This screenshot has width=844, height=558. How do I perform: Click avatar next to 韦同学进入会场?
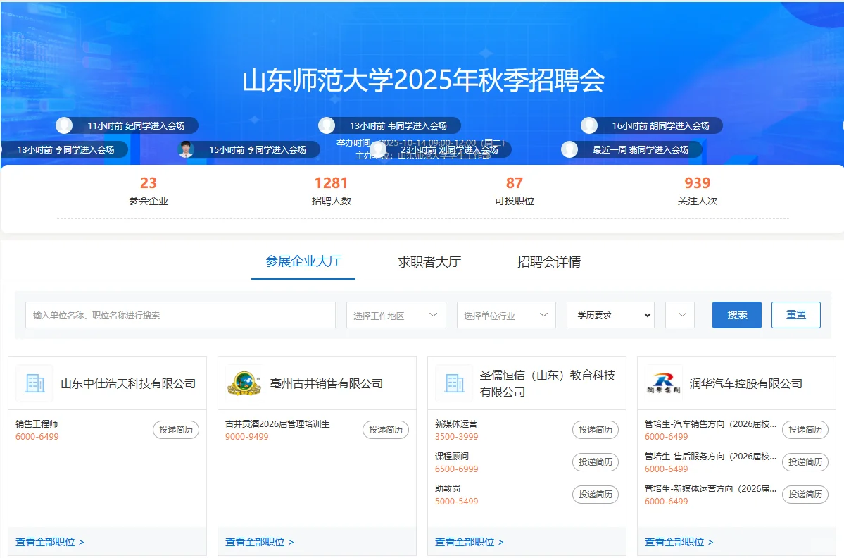(x=327, y=125)
